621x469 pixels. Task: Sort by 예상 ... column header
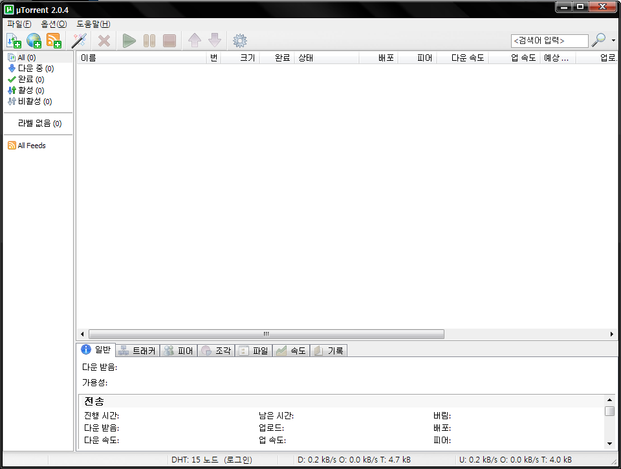coord(558,58)
